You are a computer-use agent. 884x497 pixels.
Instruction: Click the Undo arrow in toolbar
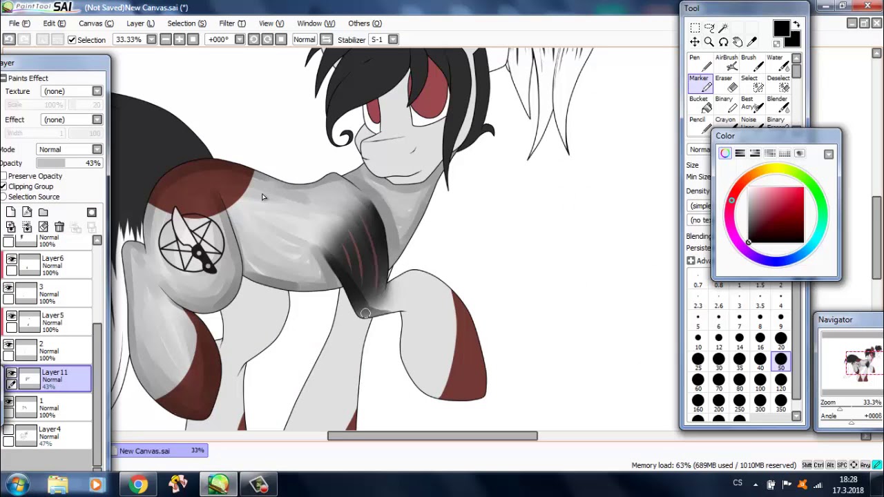9,39
